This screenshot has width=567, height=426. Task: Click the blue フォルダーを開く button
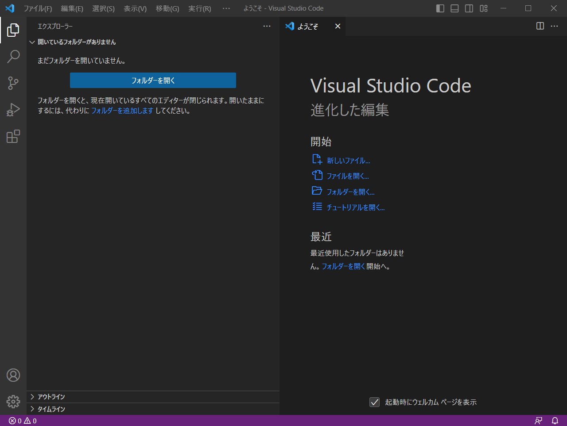153,81
